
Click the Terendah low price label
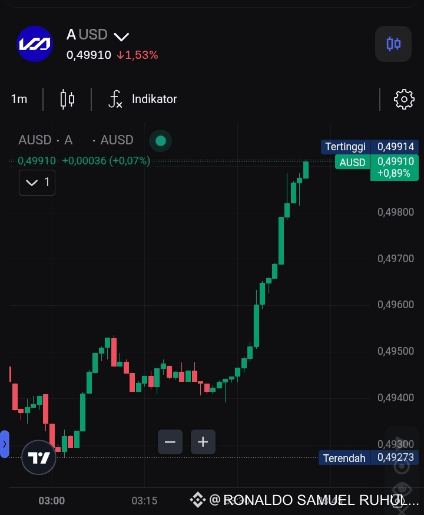click(x=344, y=457)
